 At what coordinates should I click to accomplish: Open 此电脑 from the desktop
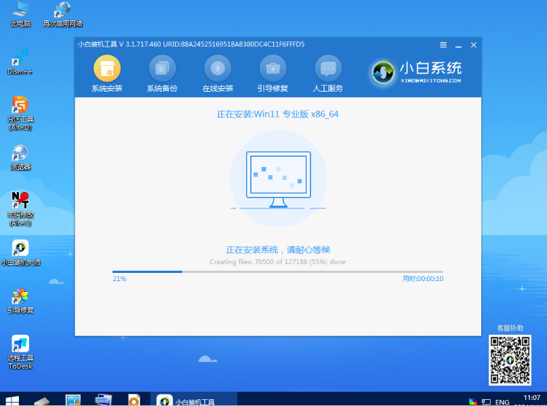click(20, 12)
